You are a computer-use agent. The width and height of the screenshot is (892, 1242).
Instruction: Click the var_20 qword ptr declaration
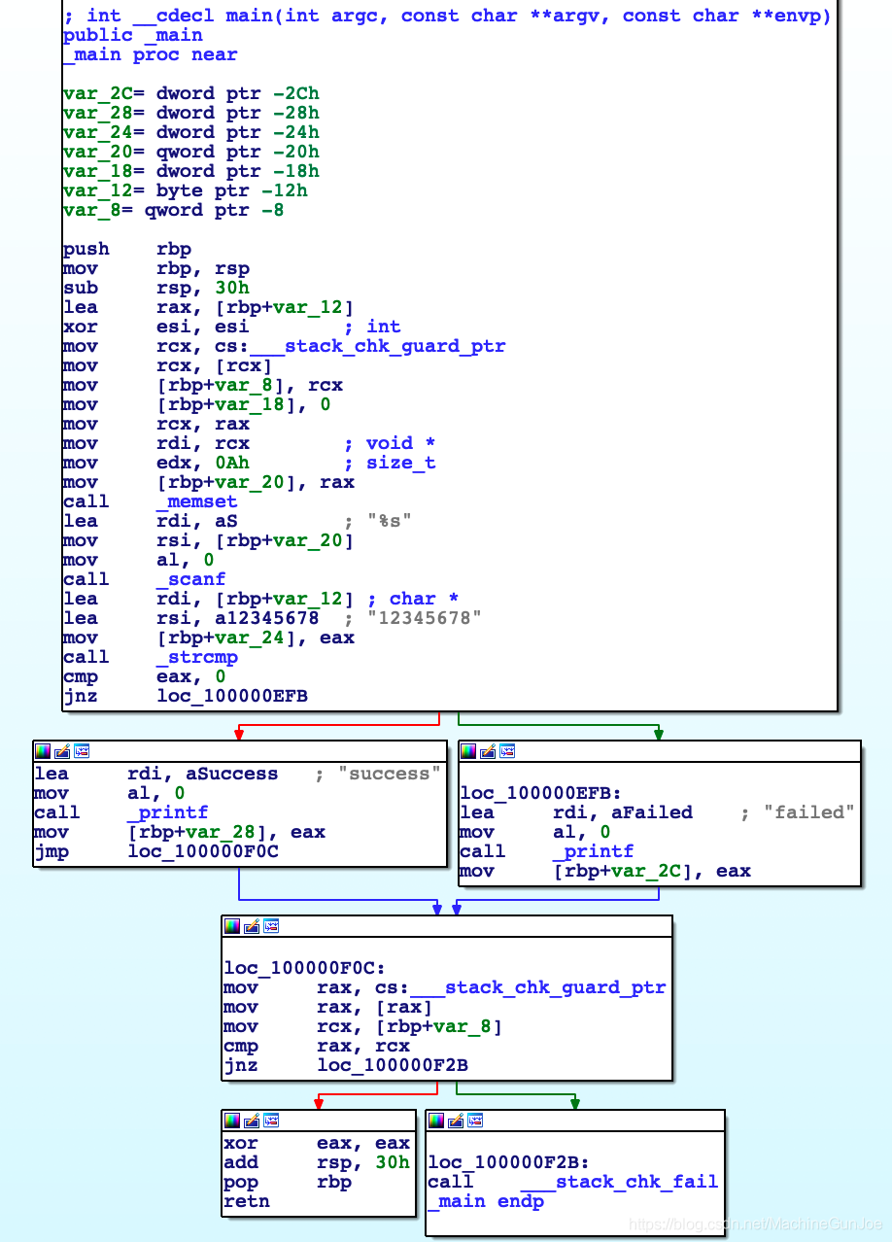point(190,152)
